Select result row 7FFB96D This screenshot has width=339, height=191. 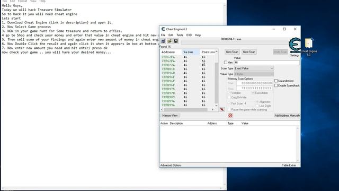click(188, 73)
